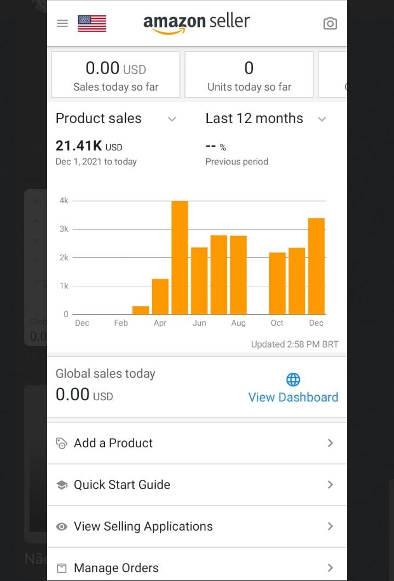Click the amazon seller logo
The height and width of the screenshot is (581, 394).
196,23
